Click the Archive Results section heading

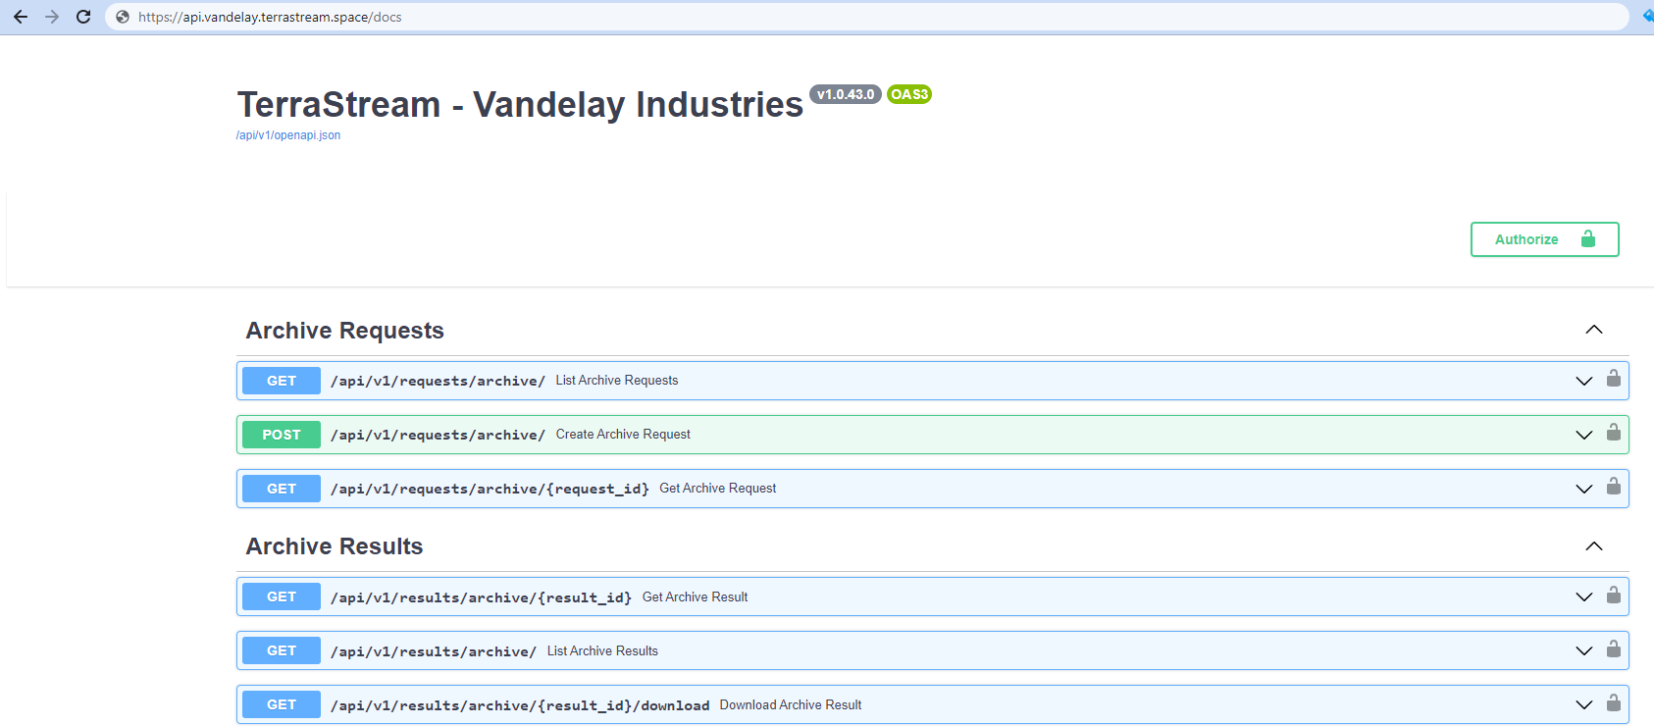(335, 546)
